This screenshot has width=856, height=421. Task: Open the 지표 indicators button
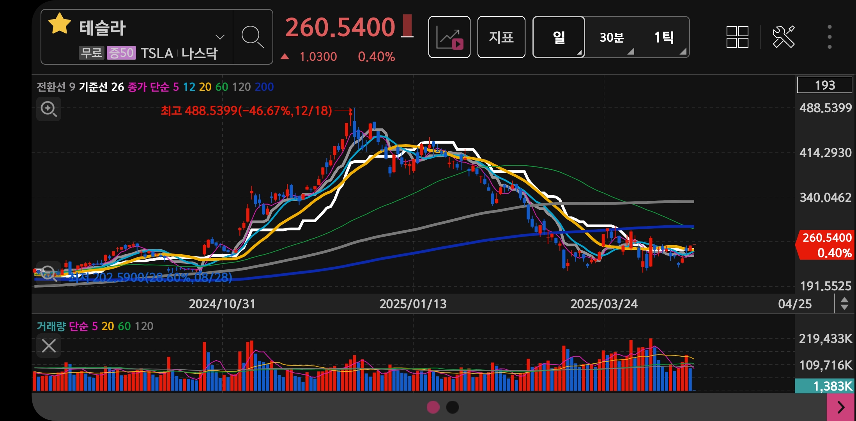[x=501, y=37]
